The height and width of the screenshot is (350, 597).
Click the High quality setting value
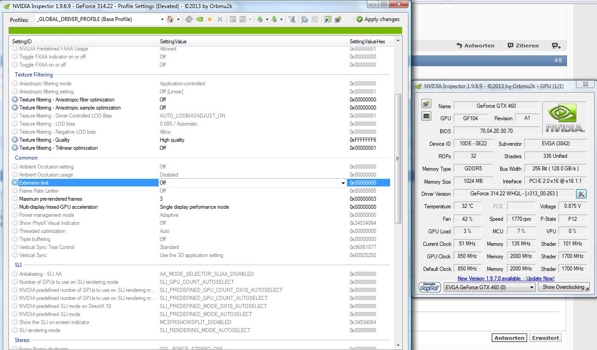pos(172,140)
